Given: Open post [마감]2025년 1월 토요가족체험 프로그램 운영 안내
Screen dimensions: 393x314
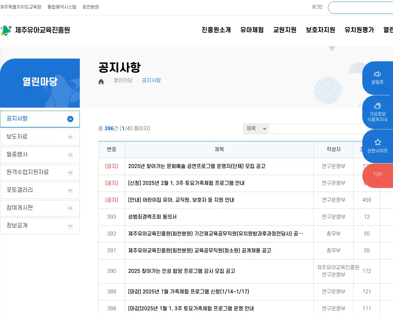Looking at the screenshot, I should [191, 308].
